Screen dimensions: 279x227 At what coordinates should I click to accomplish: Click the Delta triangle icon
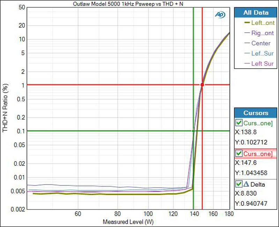pyautogui.click(x=247, y=185)
